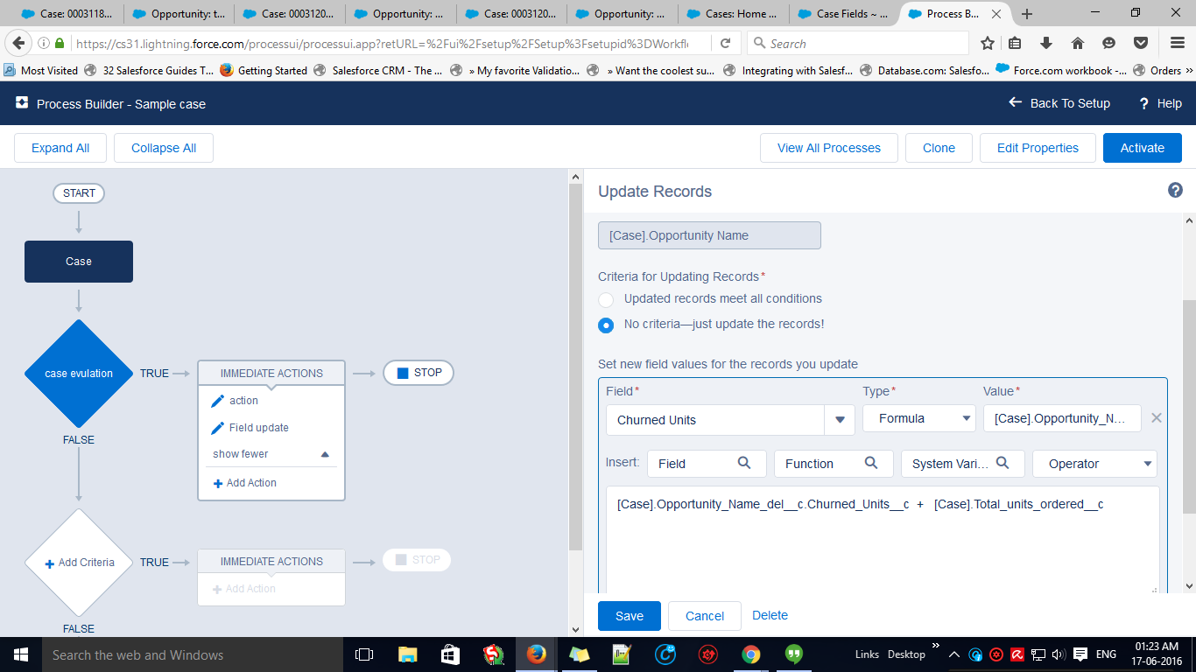Open the Windows Start menu

[21, 654]
